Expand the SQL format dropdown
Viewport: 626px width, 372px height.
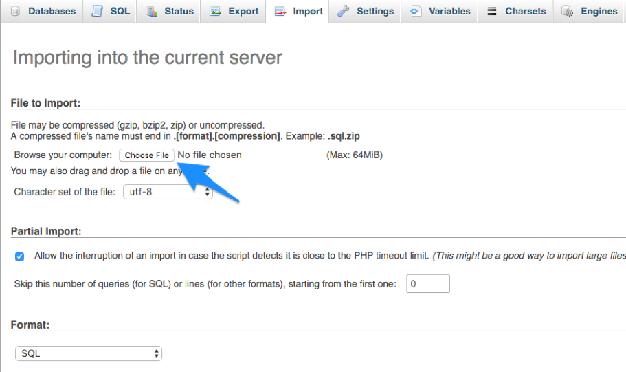89,353
